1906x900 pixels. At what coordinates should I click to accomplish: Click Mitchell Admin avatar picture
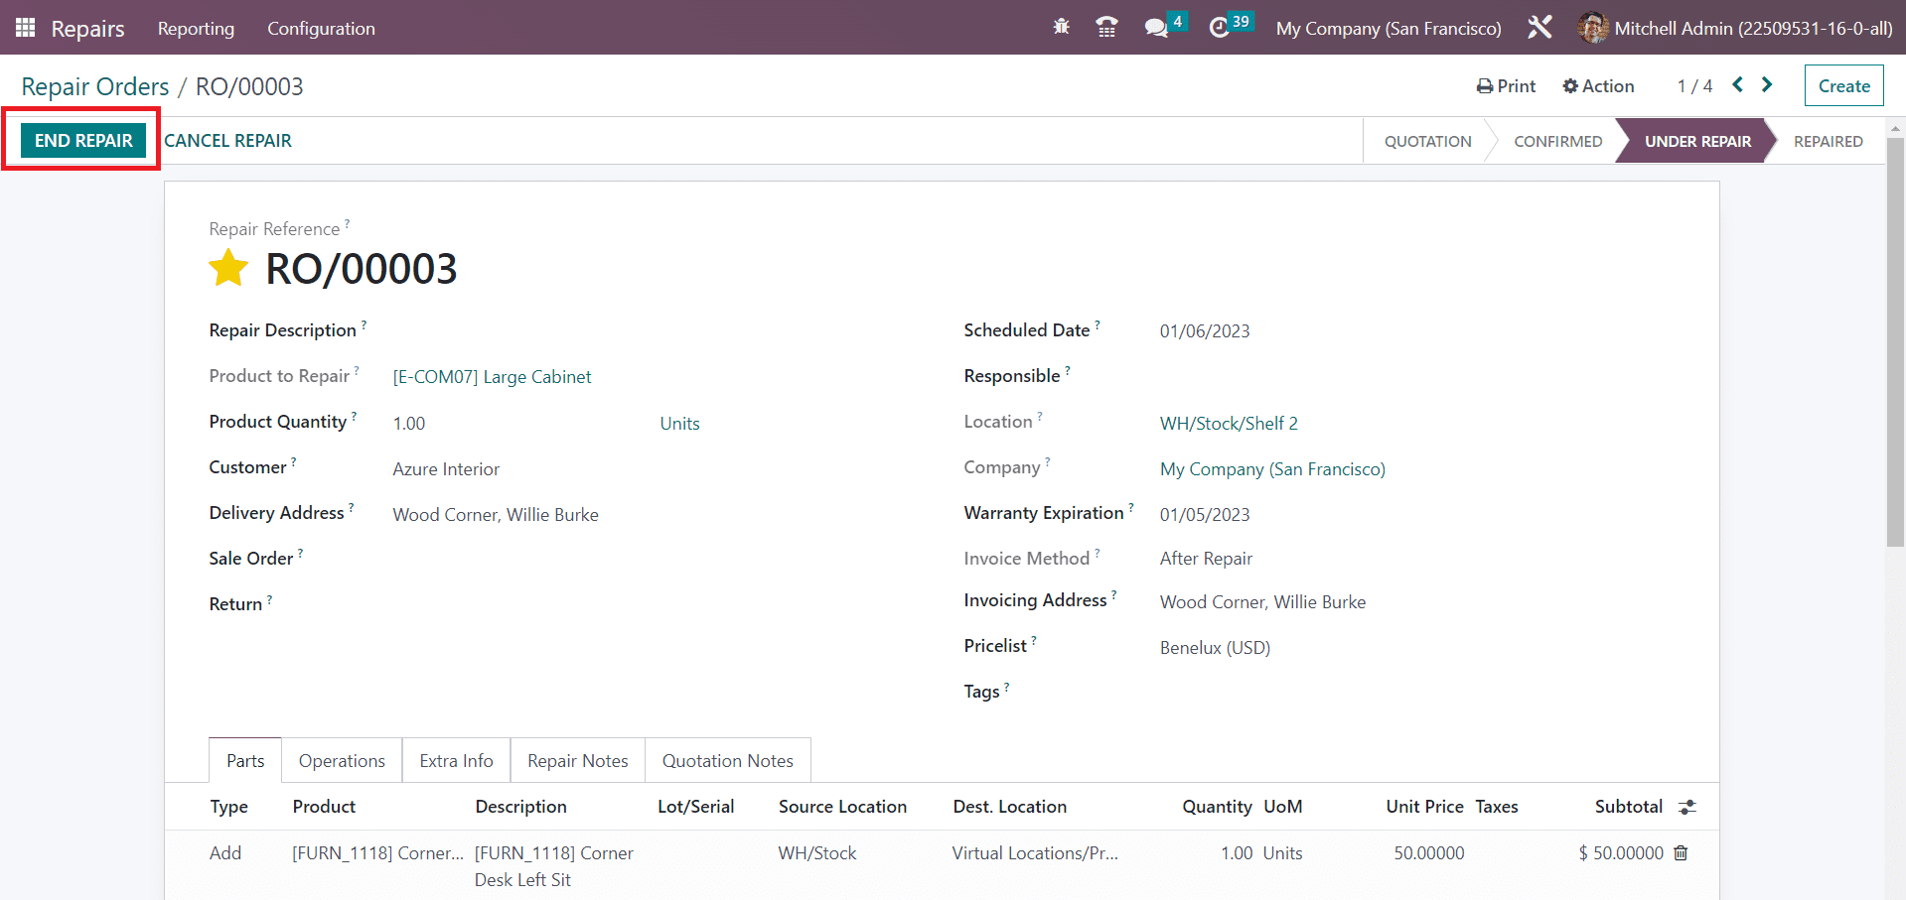coord(1592,28)
